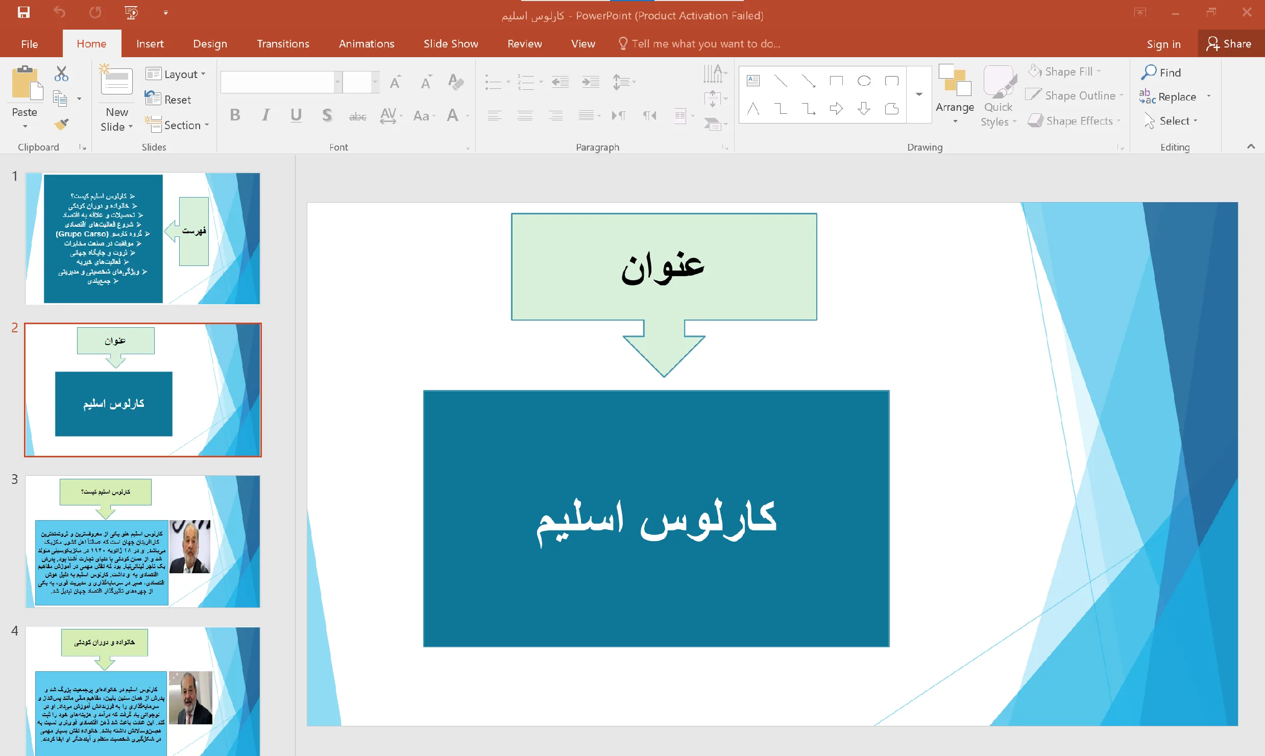
Task: Toggle Strikethrough formatting
Action: tap(357, 116)
